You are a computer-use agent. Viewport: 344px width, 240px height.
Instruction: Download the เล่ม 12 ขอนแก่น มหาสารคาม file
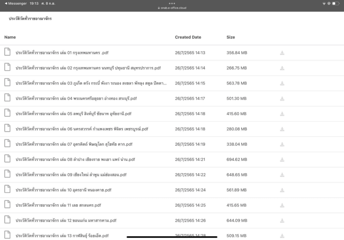coord(282,221)
